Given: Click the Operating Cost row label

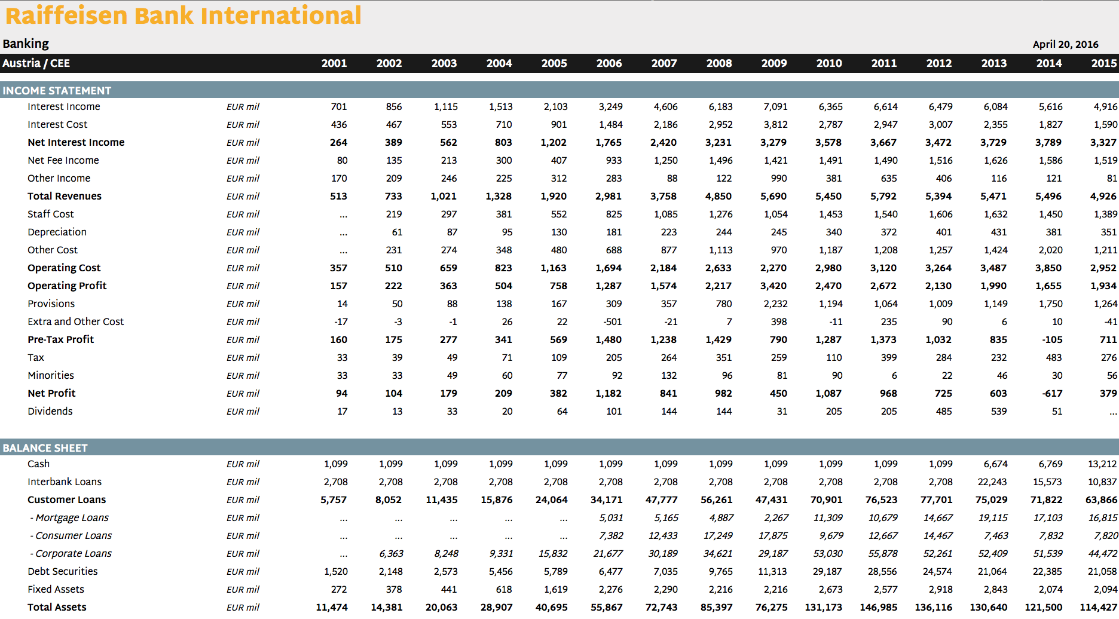Looking at the screenshot, I should coord(64,268).
